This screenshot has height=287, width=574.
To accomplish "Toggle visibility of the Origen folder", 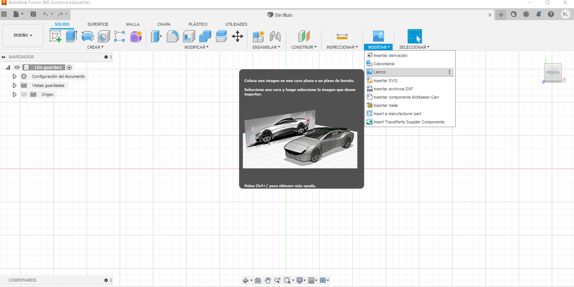I will (x=24, y=94).
